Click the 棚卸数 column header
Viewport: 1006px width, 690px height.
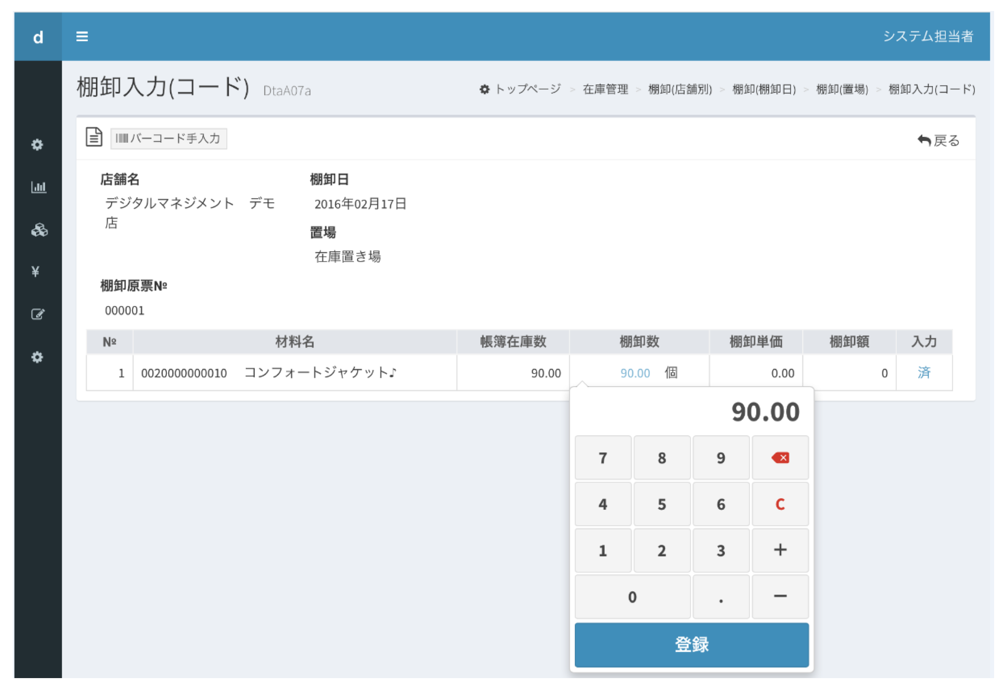(639, 341)
